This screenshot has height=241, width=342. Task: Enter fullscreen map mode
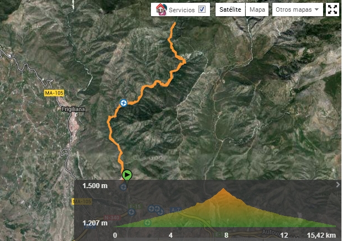(x=333, y=9)
